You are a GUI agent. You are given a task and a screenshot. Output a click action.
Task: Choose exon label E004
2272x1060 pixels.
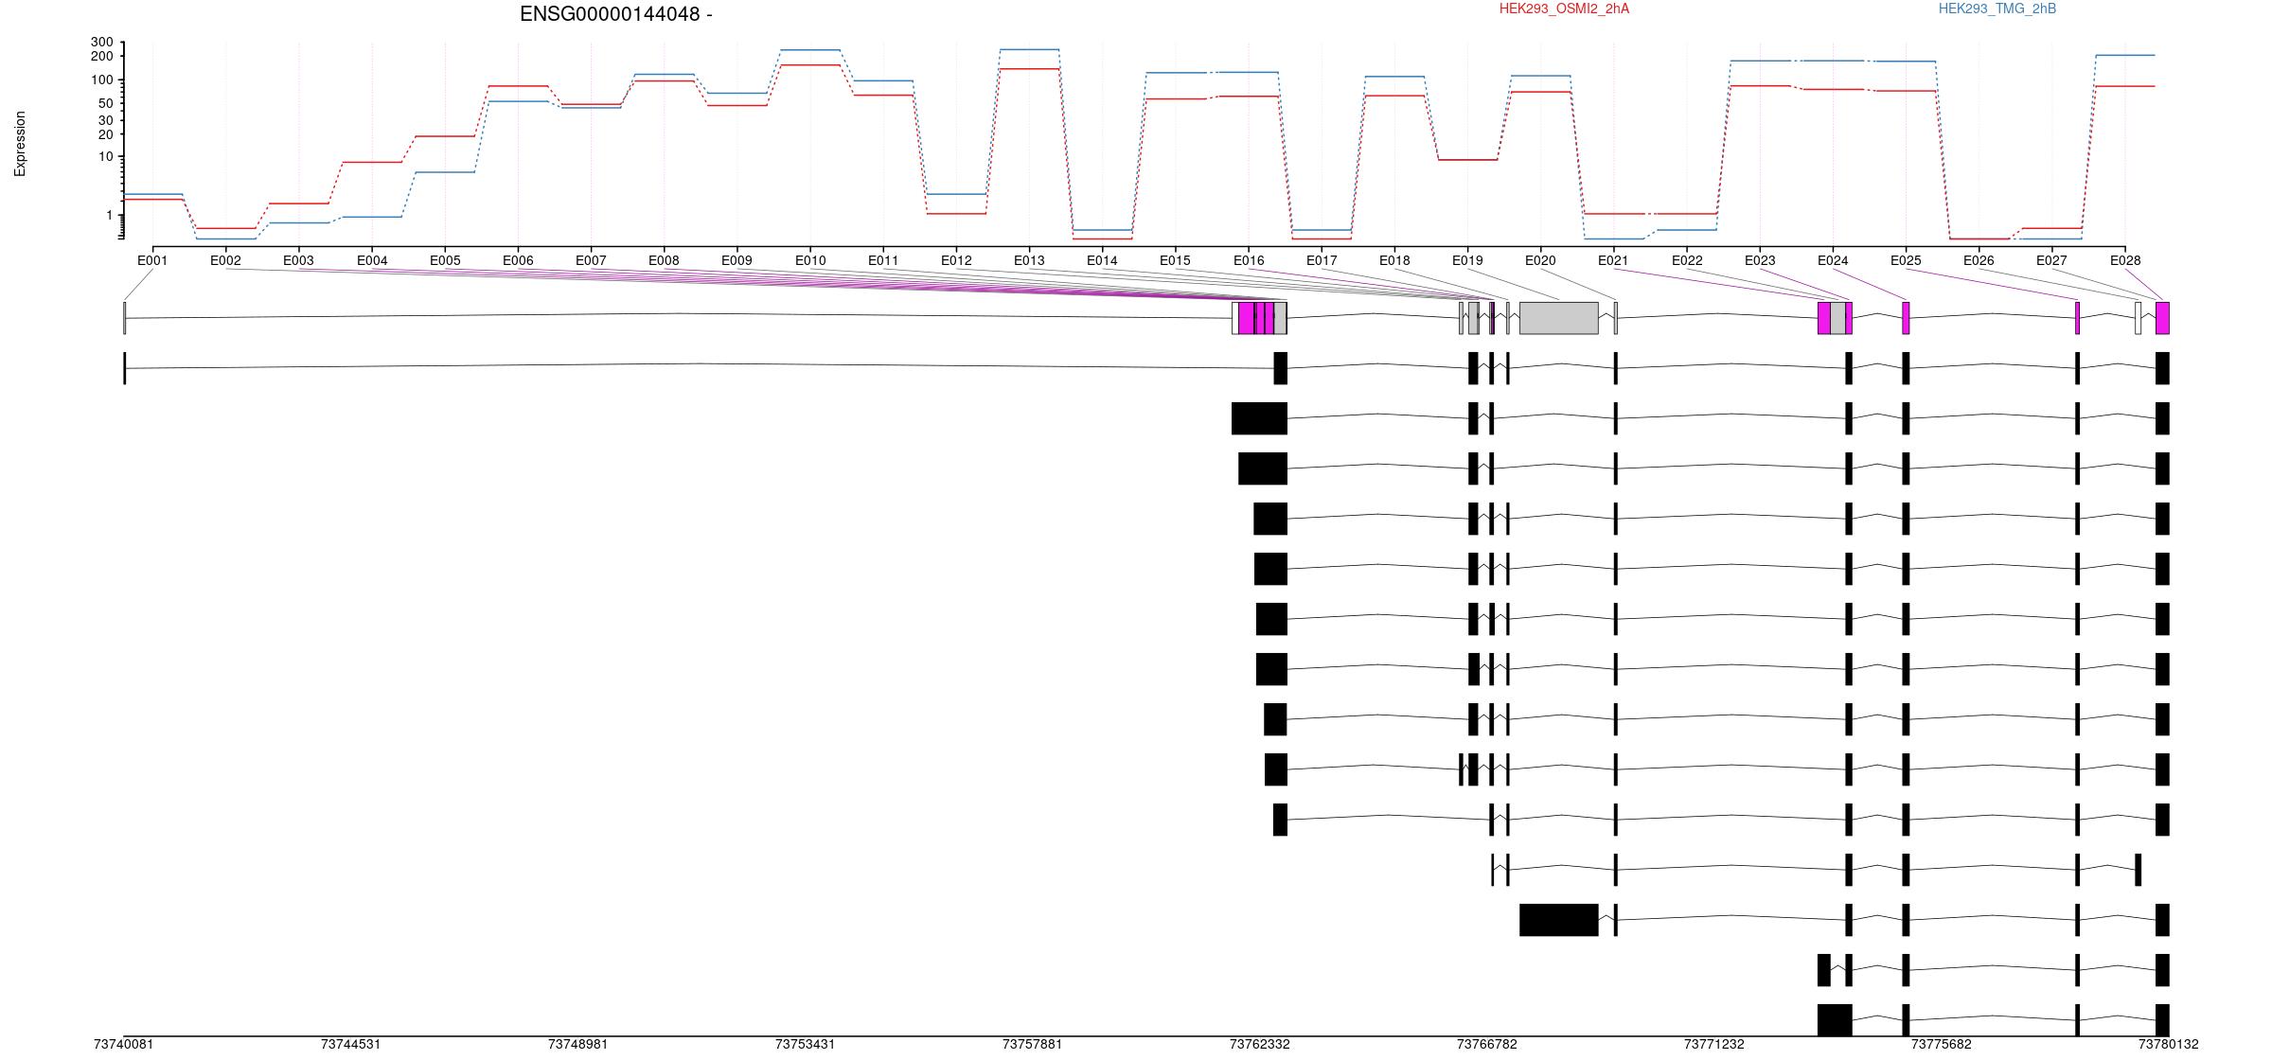(x=372, y=260)
